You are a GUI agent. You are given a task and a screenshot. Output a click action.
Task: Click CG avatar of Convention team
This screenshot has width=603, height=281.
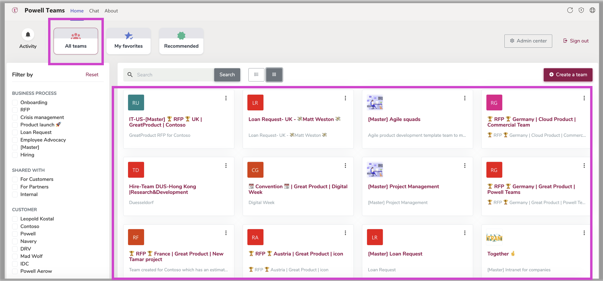pyautogui.click(x=255, y=170)
